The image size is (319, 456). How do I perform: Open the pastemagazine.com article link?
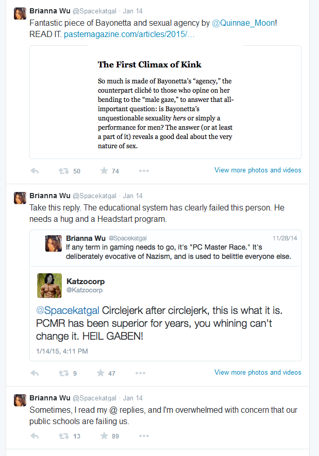click(129, 34)
